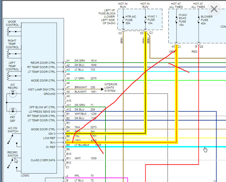226x182 pixels.
Task: Click the GROUND pin label
Action: 50,94
